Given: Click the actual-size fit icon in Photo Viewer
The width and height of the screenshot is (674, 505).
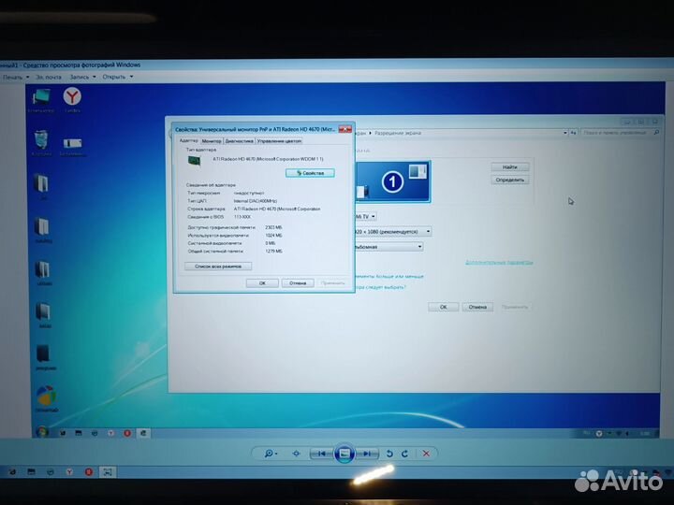Looking at the screenshot, I should (296, 454).
